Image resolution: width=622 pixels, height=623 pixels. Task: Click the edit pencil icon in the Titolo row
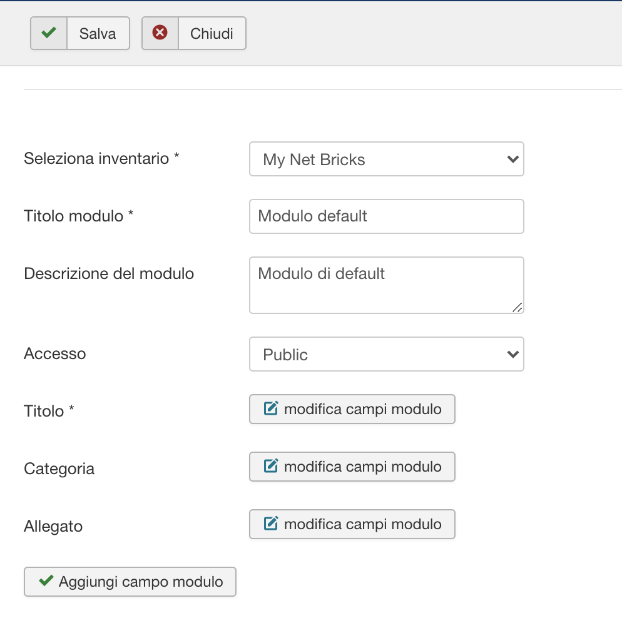(271, 408)
